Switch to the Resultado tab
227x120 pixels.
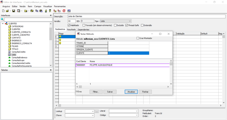[71, 29]
